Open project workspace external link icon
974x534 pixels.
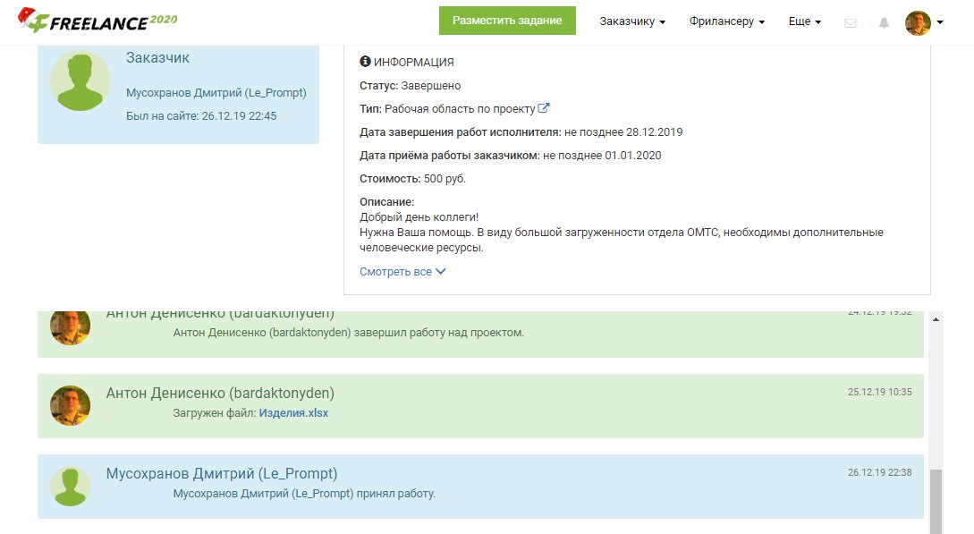(544, 109)
